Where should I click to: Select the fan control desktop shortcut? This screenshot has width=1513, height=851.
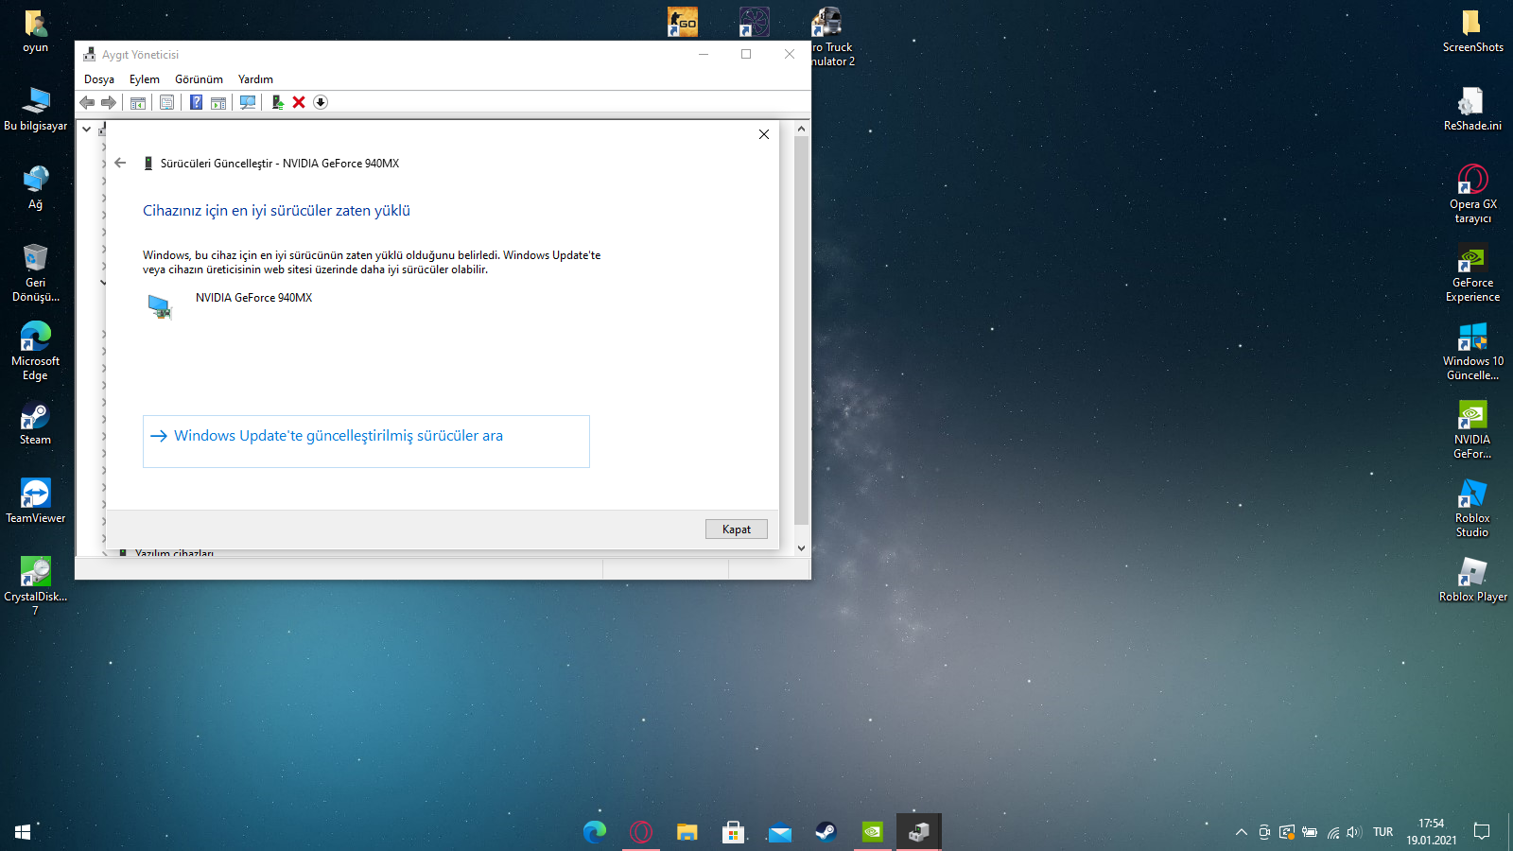tap(755, 22)
